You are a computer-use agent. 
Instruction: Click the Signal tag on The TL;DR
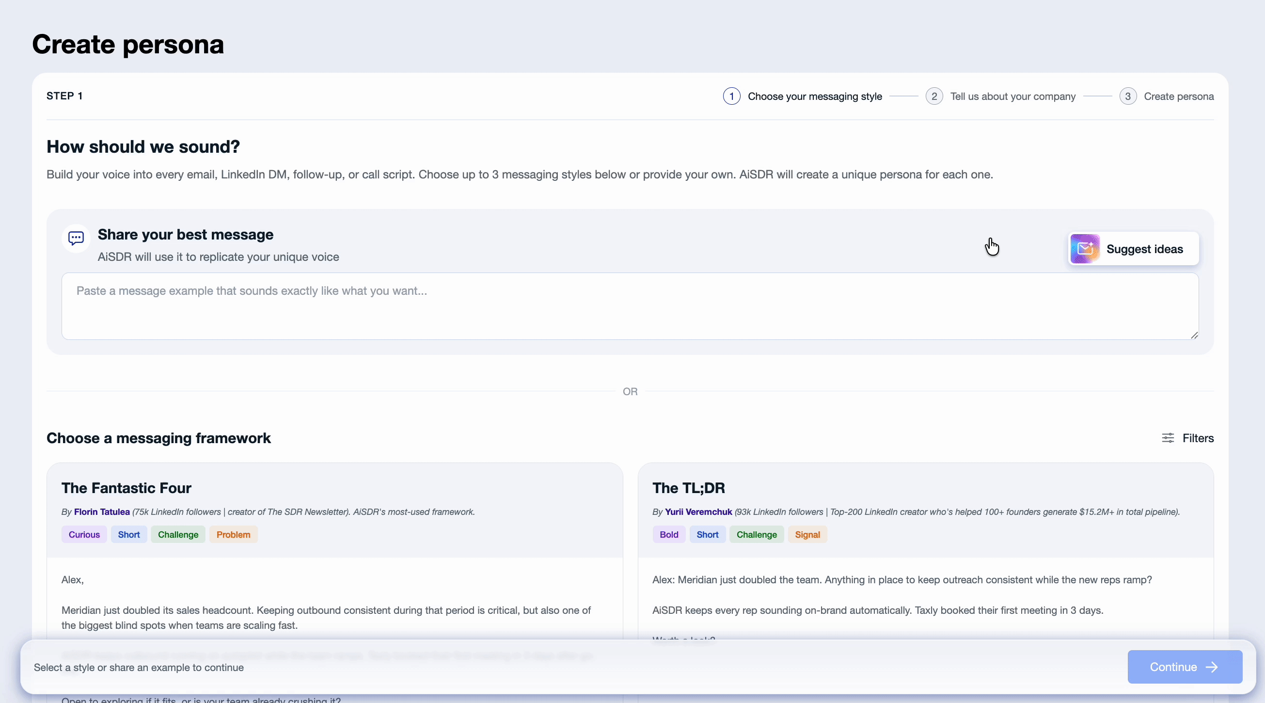tap(807, 534)
